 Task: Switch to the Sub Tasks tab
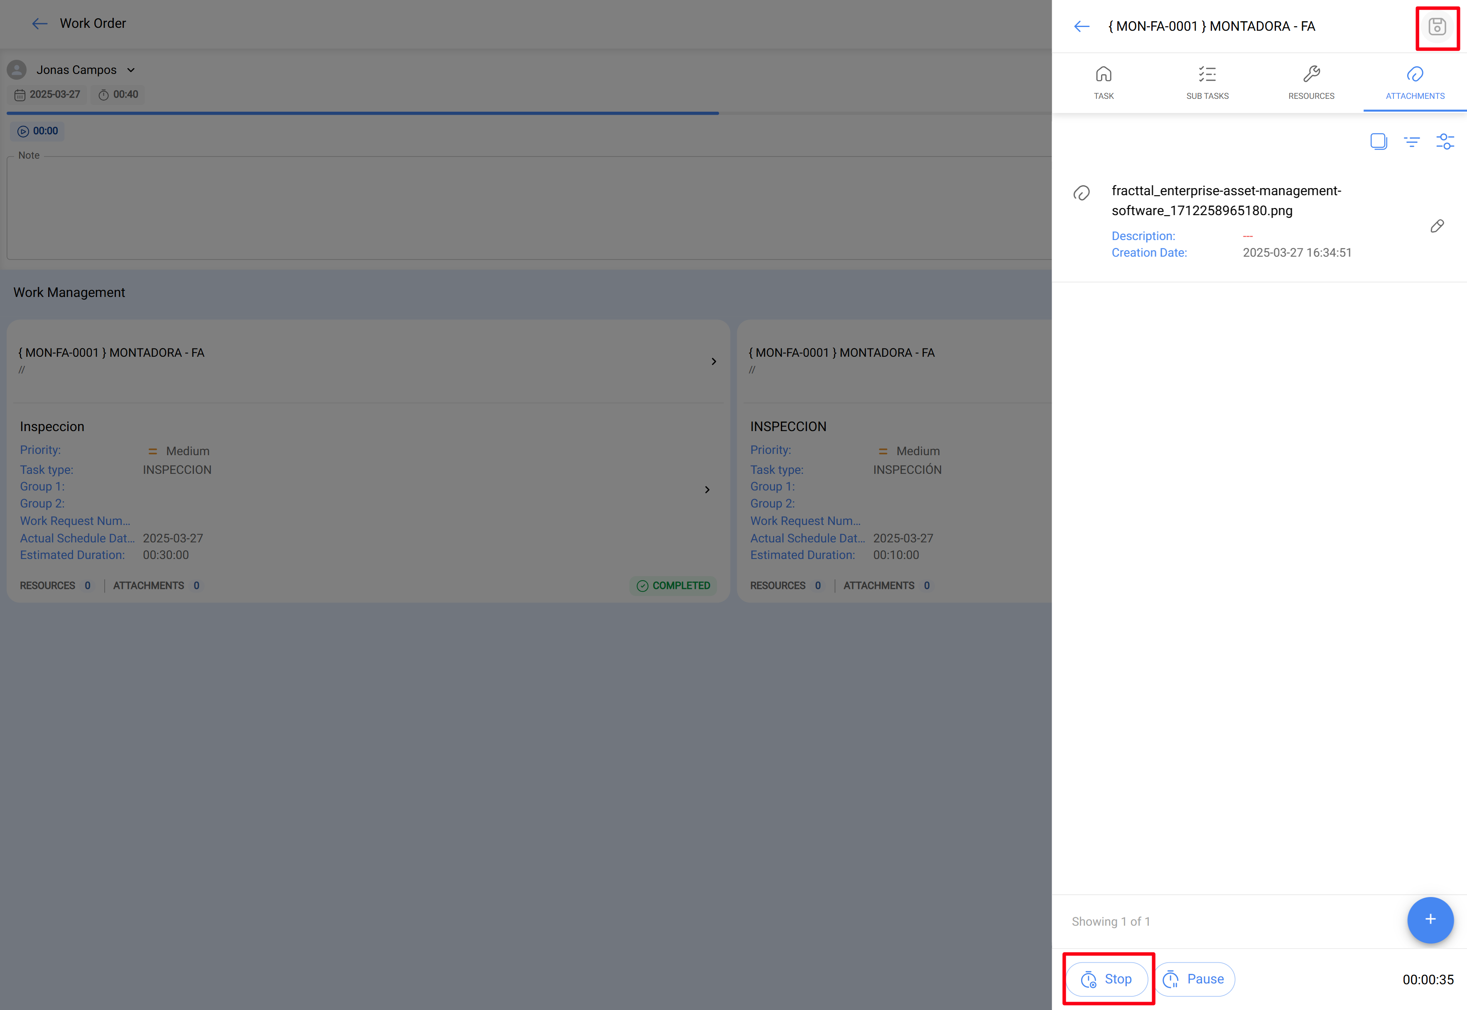click(x=1207, y=83)
